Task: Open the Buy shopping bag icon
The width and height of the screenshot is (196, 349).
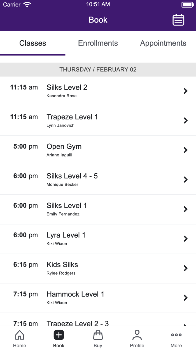Action: click(x=98, y=335)
